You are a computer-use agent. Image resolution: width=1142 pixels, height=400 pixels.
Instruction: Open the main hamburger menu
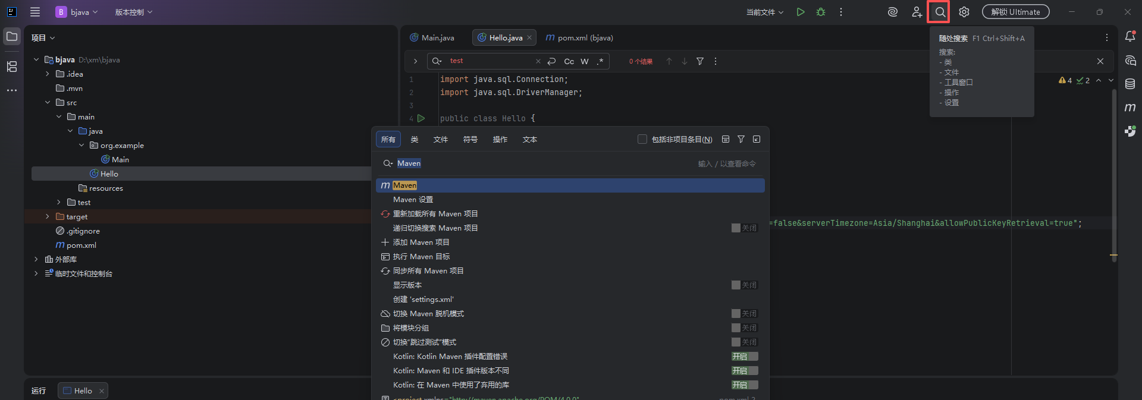(x=35, y=12)
